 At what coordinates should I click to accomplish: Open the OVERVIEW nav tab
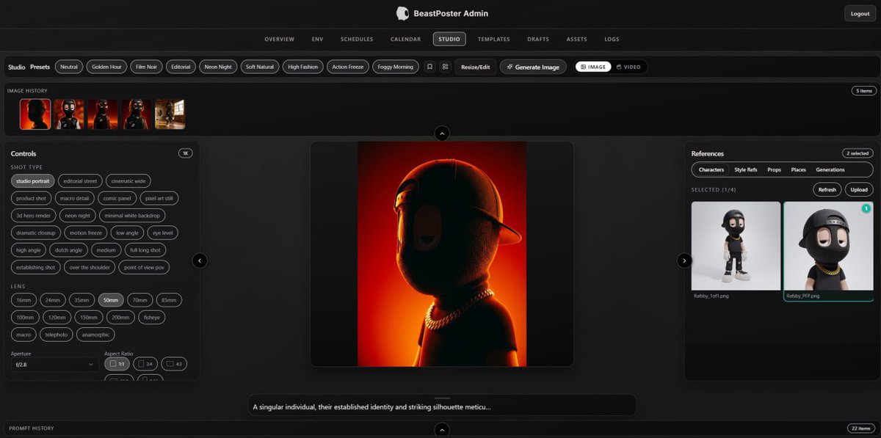279,39
